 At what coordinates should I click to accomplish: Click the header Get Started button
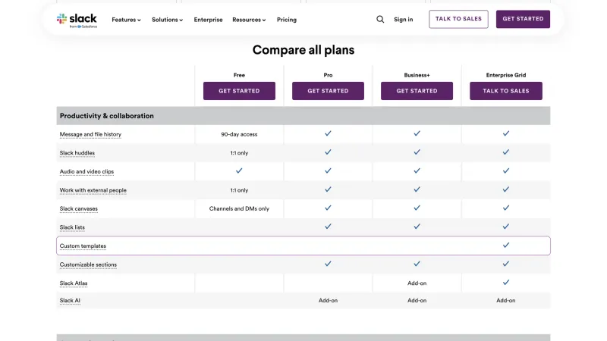(x=523, y=19)
